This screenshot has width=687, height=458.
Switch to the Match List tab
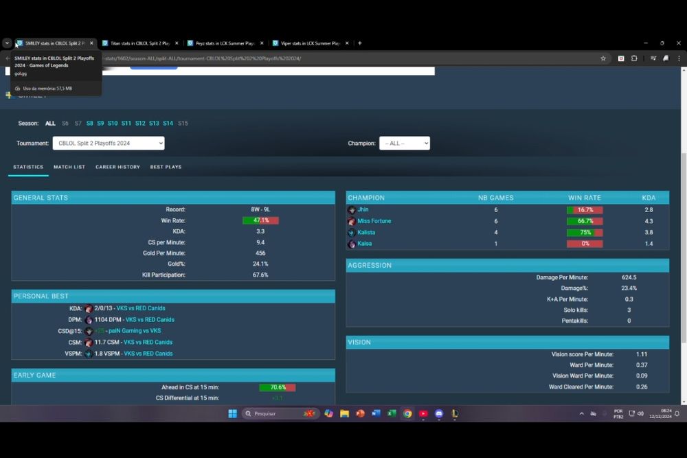coord(69,168)
